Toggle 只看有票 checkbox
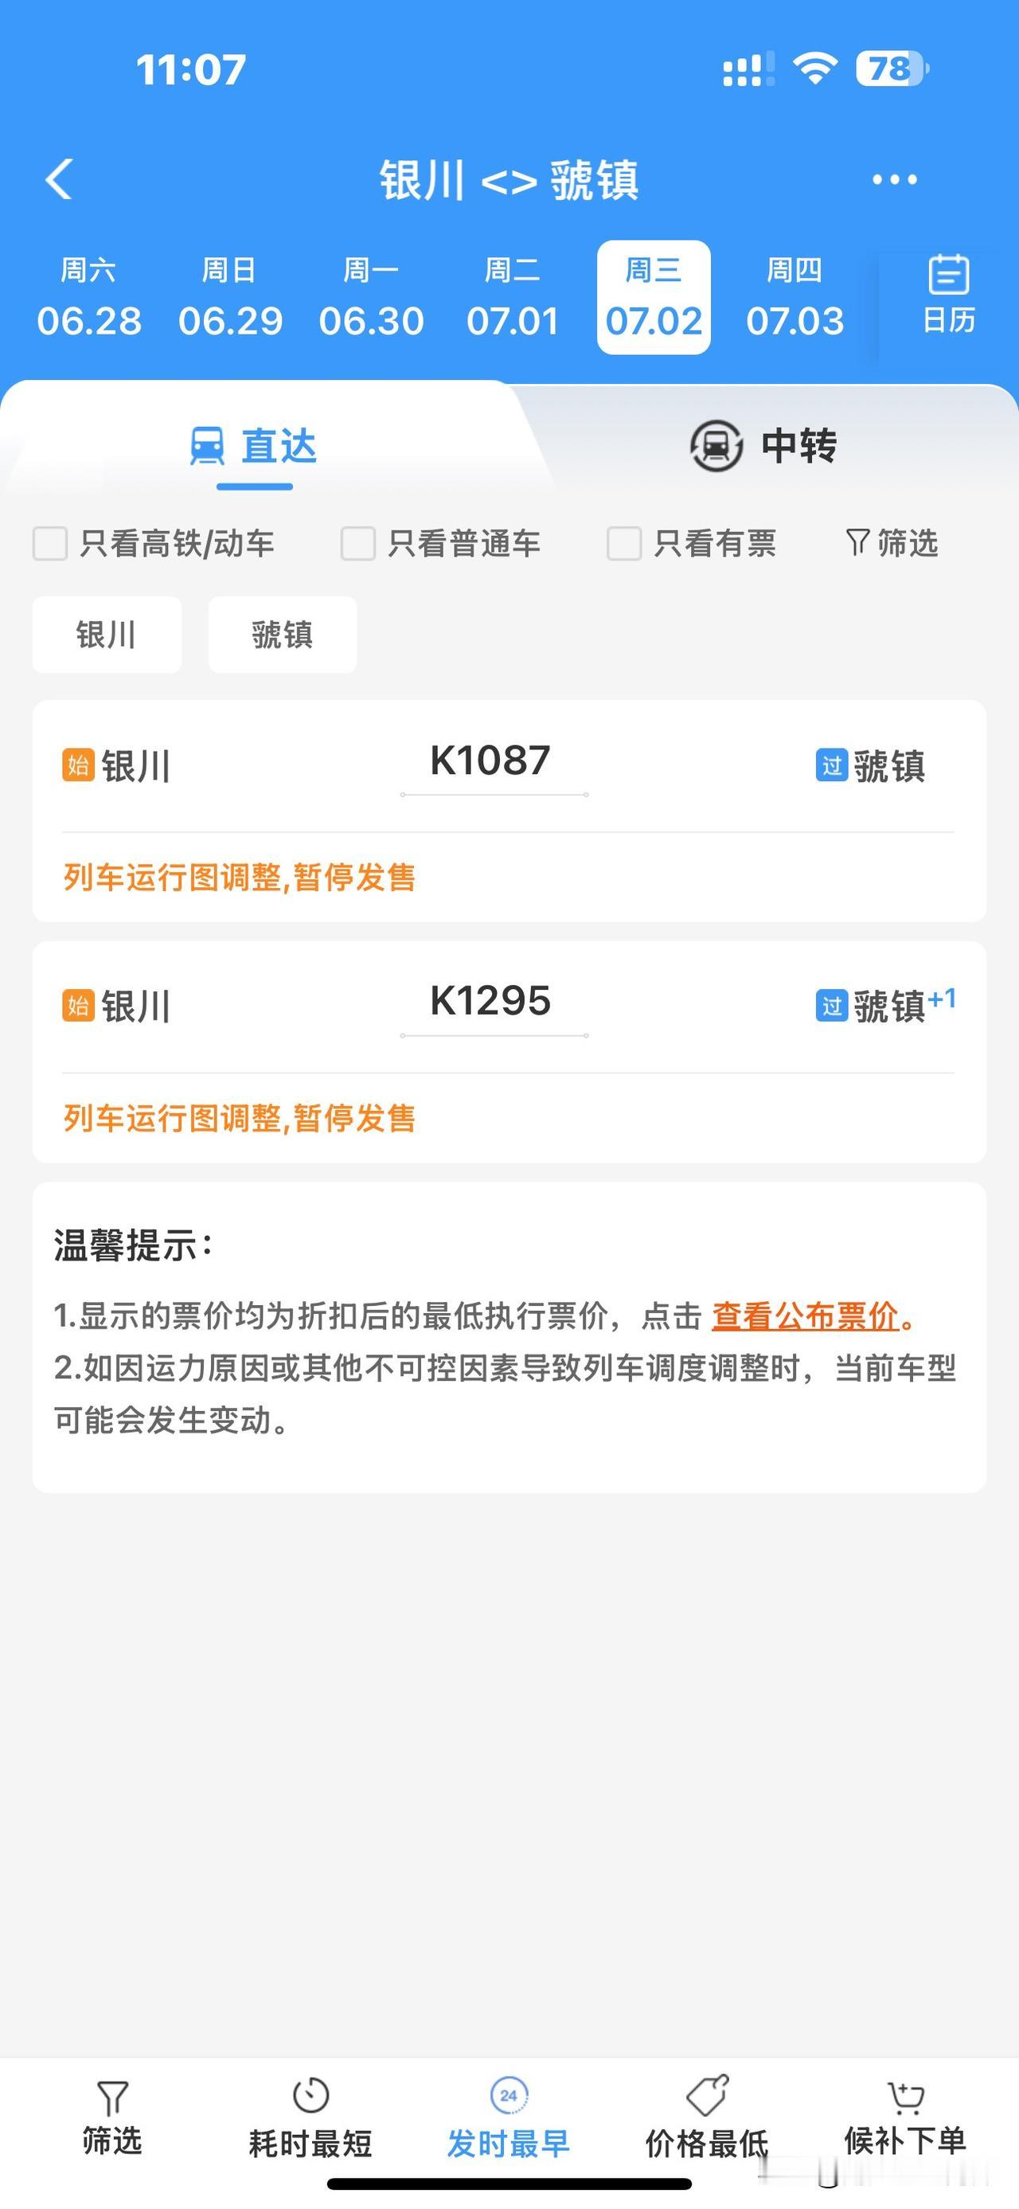Viewport: 1019px width, 2209px height. tap(624, 544)
